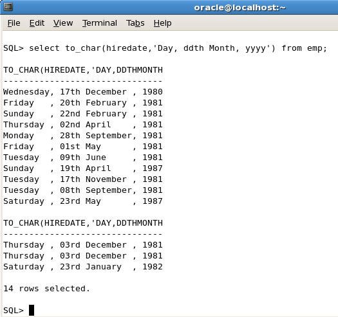Click the oracle@localhost:~ window title
The image size is (338, 317).
pyautogui.click(x=239, y=8)
